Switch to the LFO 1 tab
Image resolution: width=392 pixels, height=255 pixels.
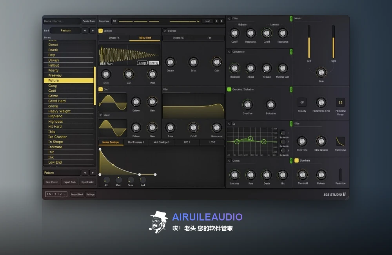(x=187, y=142)
